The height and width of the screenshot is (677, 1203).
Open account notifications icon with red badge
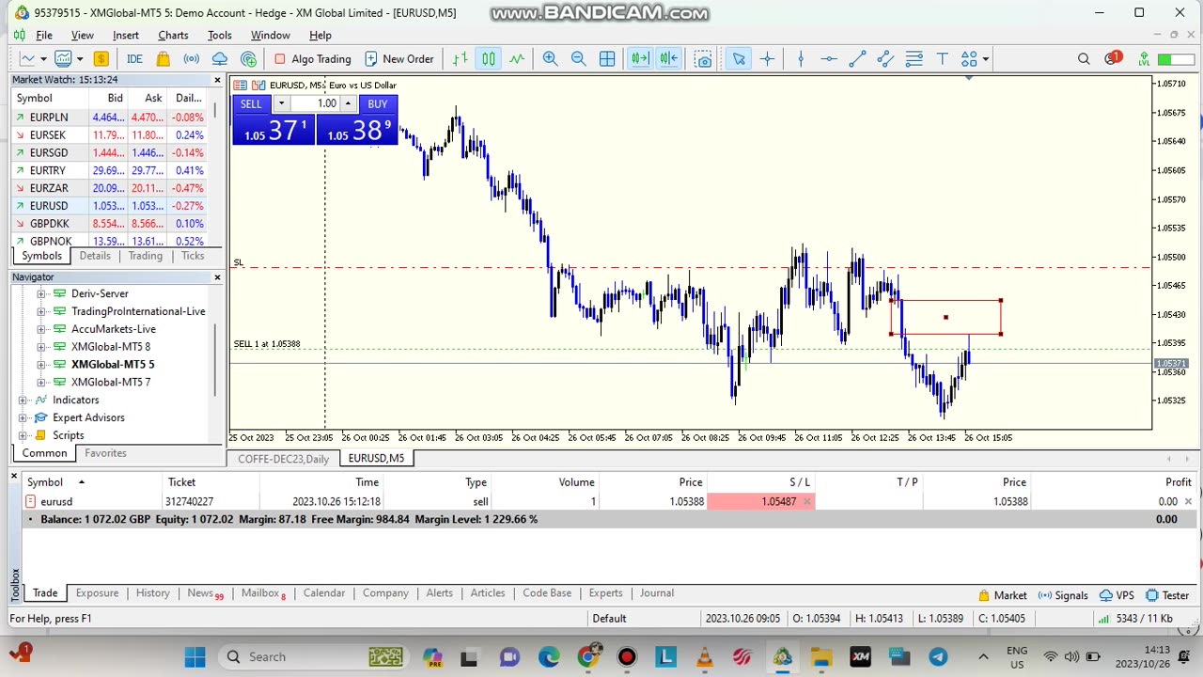[1113, 58]
